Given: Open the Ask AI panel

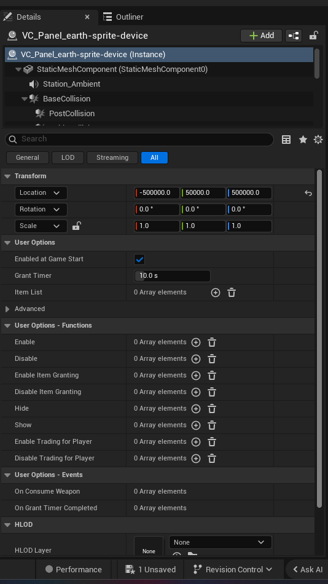Looking at the screenshot, I should pos(308,569).
